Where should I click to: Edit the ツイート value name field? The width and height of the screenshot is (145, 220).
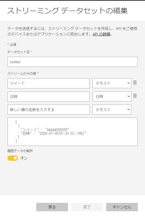pos(48,83)
